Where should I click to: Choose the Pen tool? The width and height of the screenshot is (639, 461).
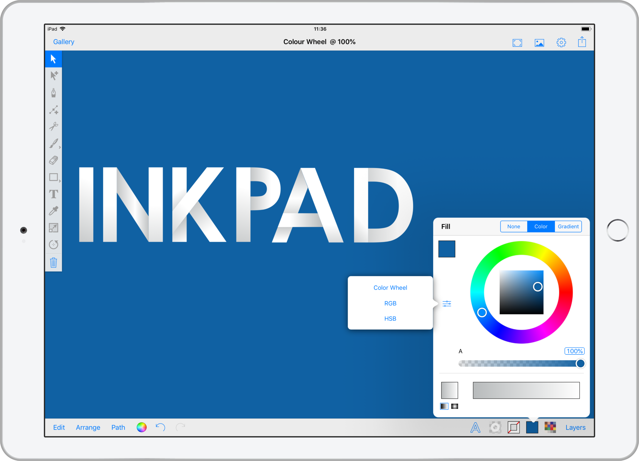coord(53,93)
